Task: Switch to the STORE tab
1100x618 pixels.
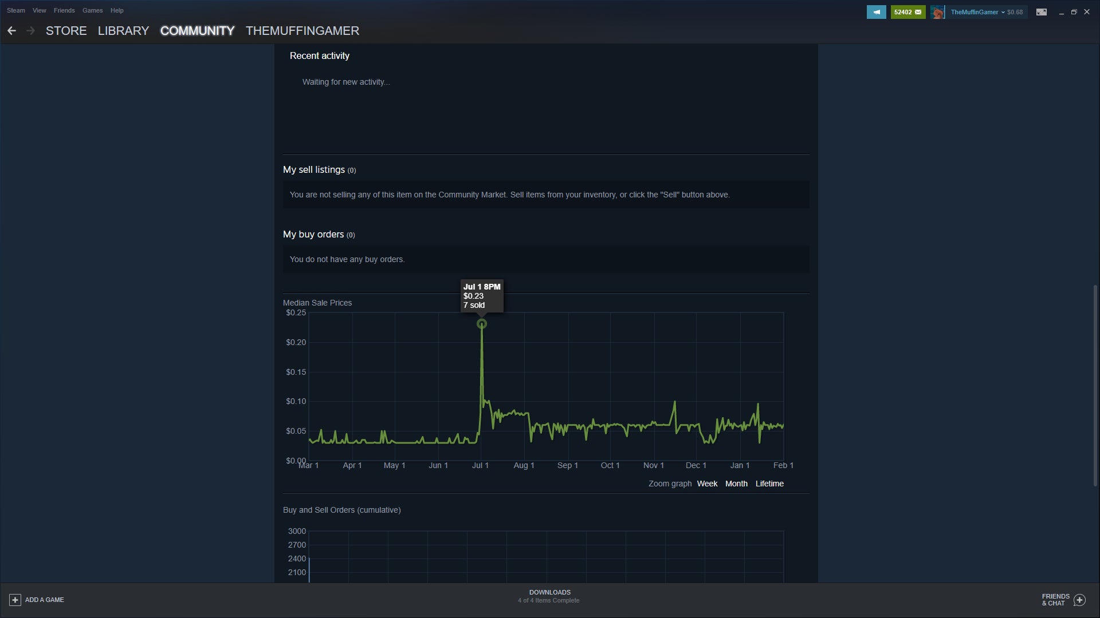Action: click(66, 31)
